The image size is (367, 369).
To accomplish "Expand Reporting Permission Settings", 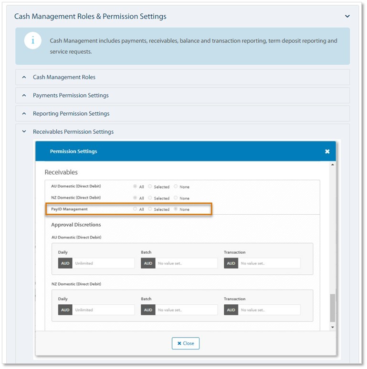I will click(24, 113).
